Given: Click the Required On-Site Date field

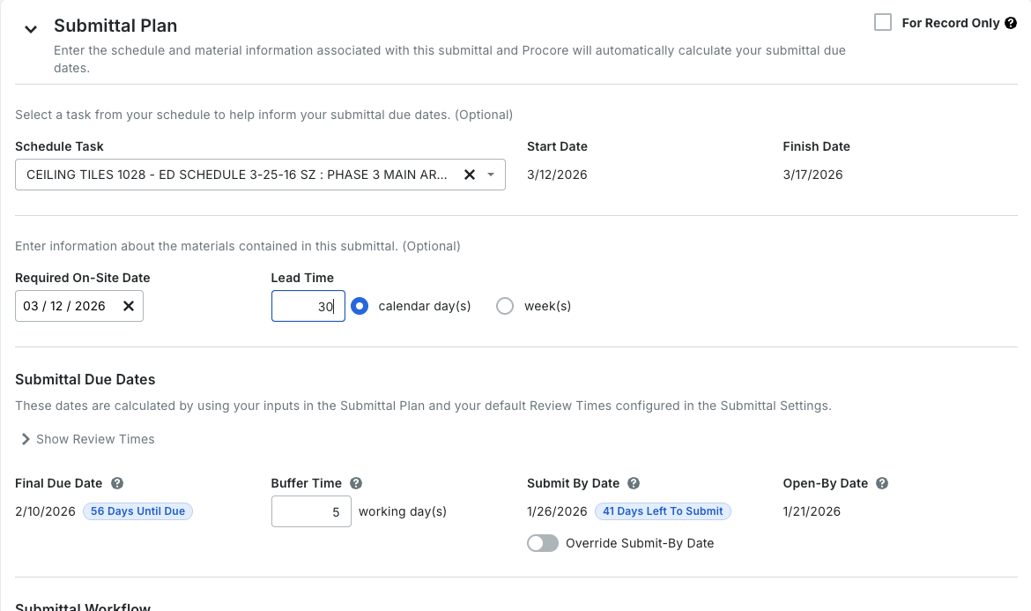Looking at the screenshot, I should click(65, 306).
